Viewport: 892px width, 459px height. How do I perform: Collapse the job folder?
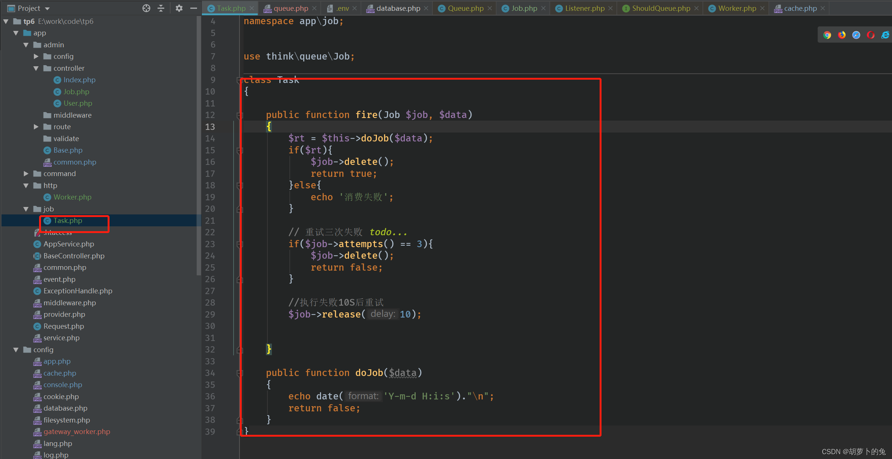click(26, 209)
